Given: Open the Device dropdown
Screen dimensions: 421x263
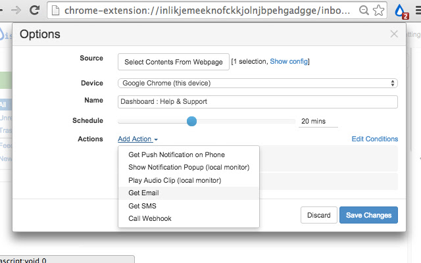Looking at the screenshot, I should coord(258,84).
